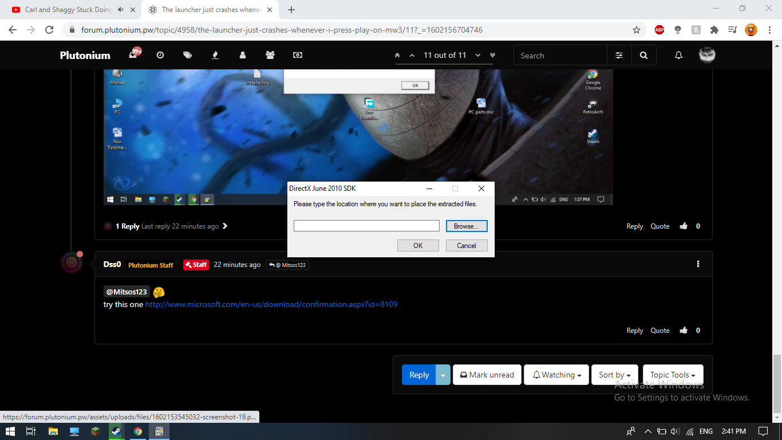Quote Dss0's post
782x440 pixels.
(x=660, y=331)
